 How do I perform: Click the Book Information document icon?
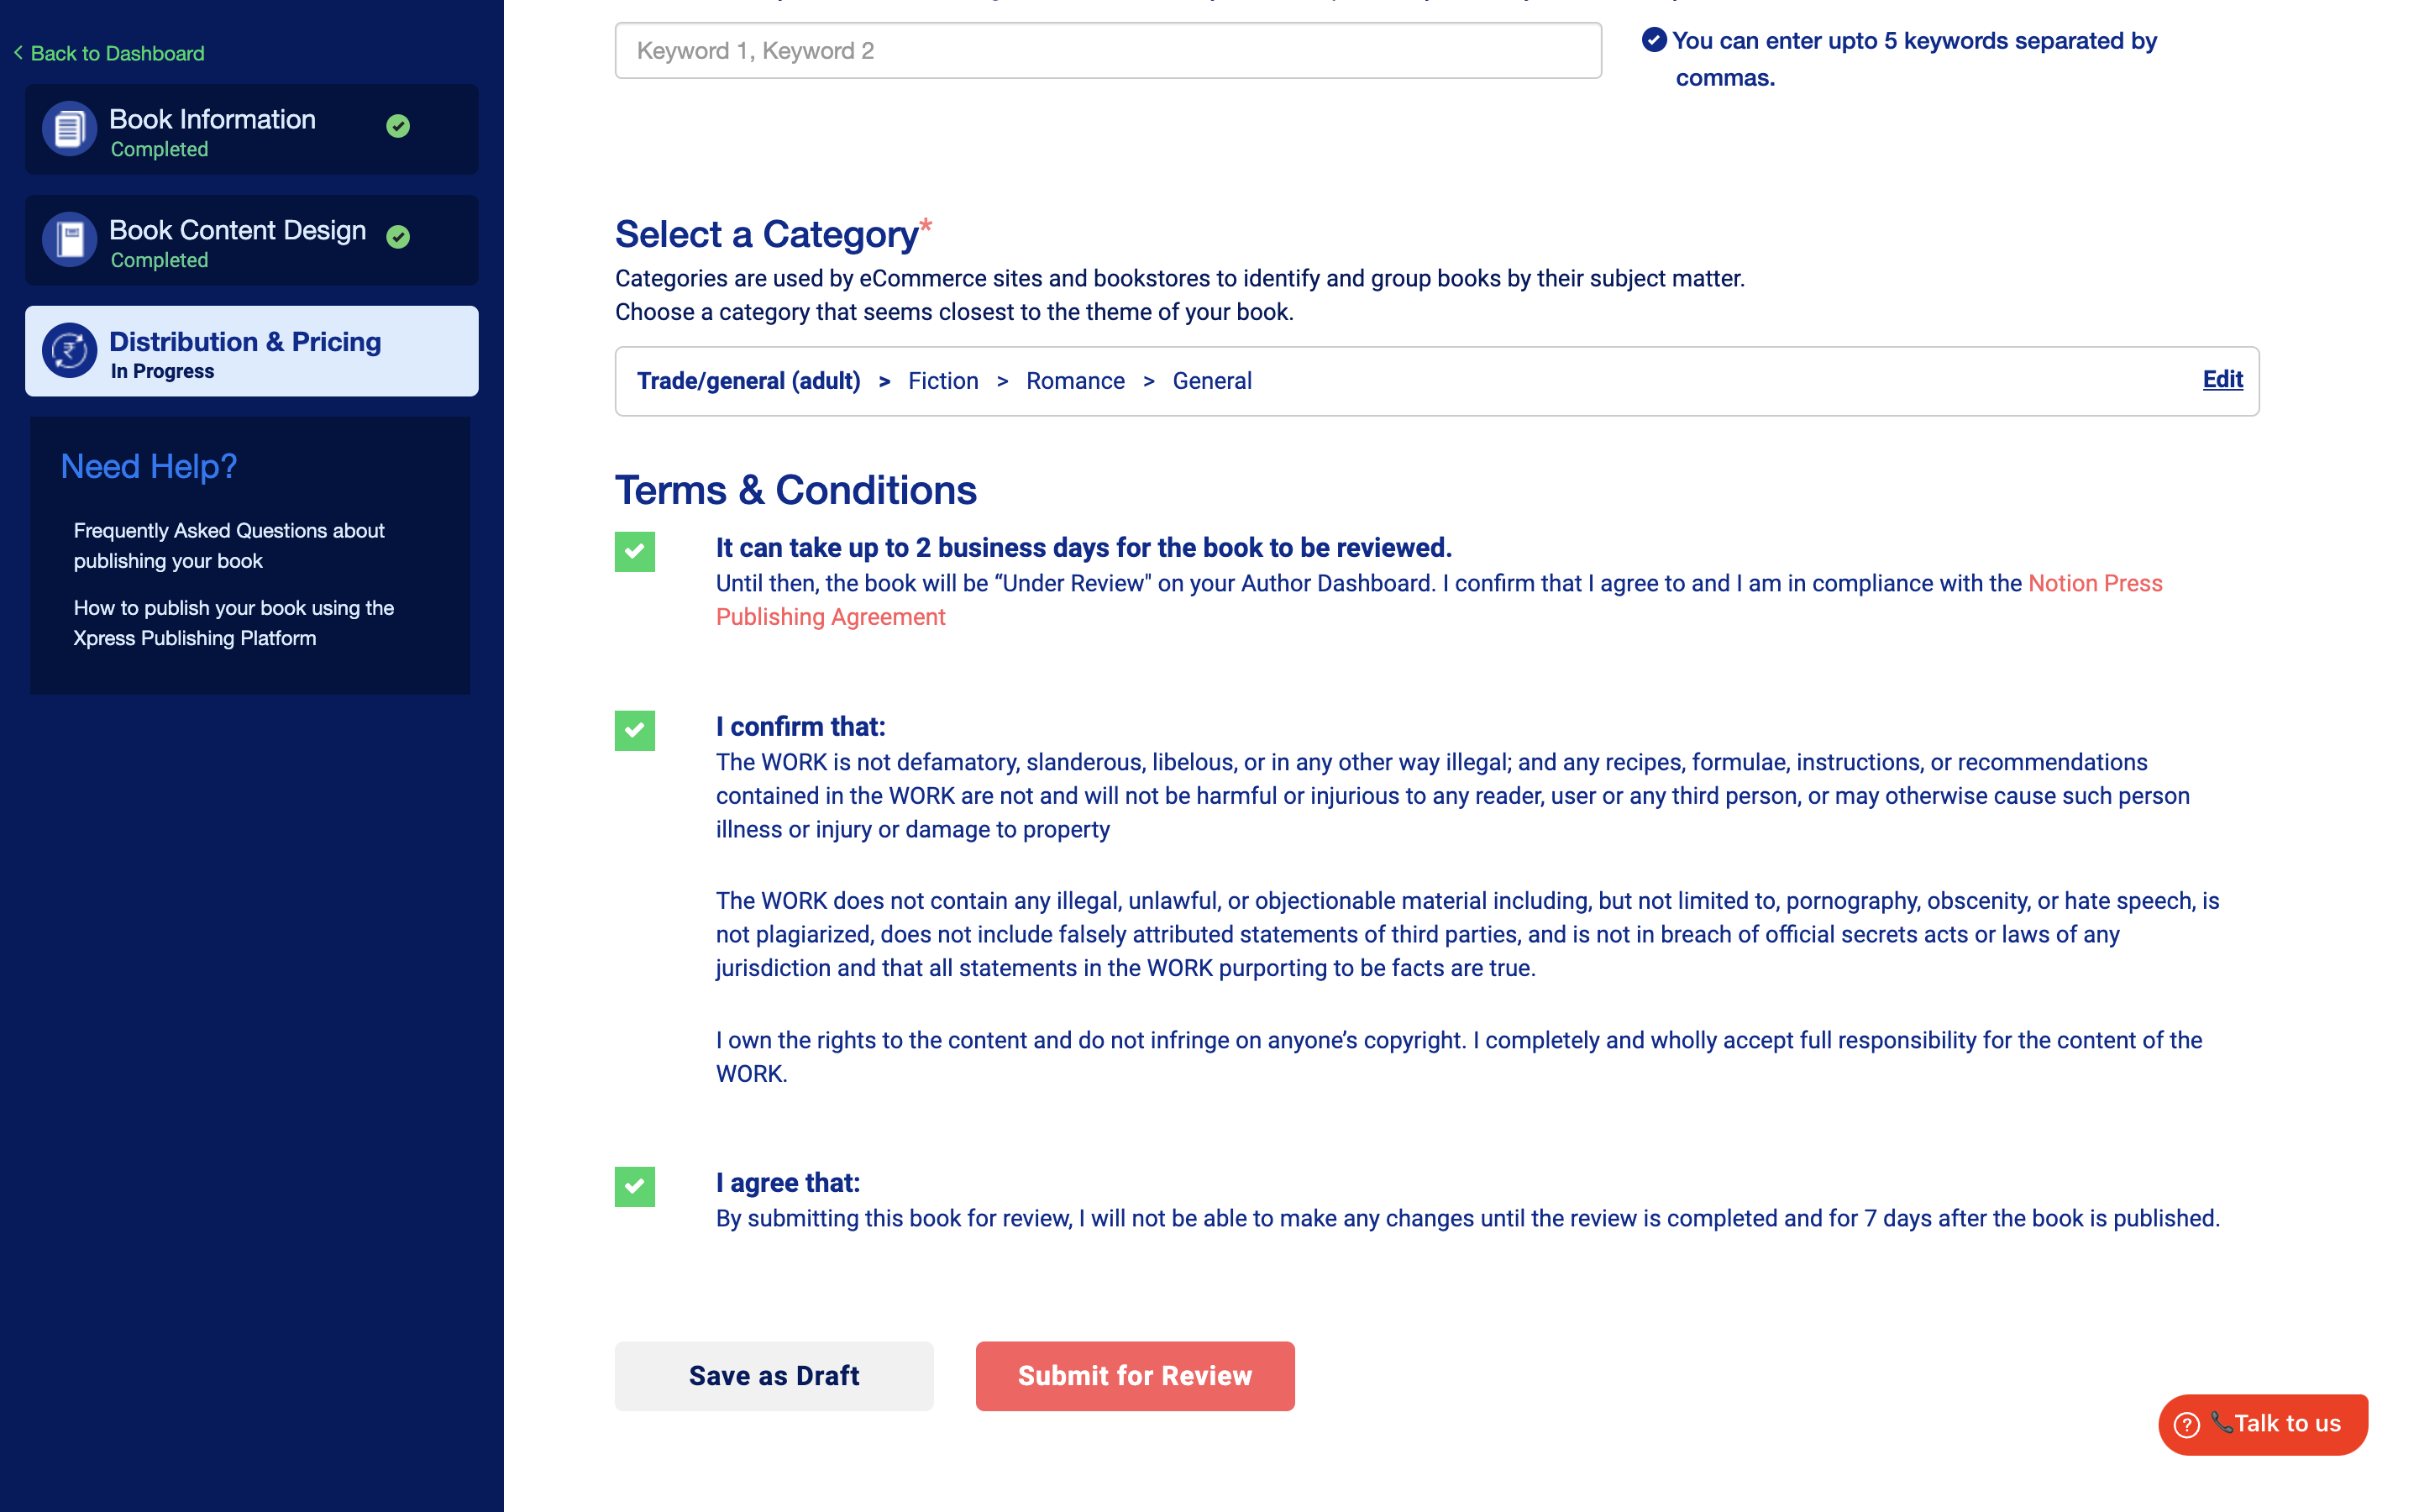69,129
